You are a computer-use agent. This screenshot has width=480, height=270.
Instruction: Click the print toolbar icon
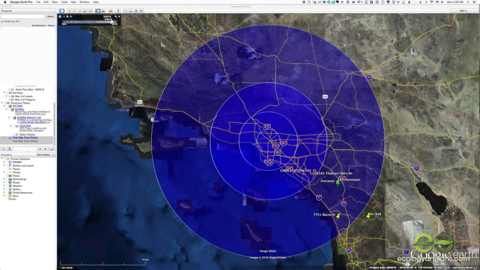click(130, 10)
